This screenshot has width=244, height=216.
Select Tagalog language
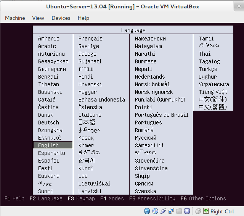pos(209,61)
